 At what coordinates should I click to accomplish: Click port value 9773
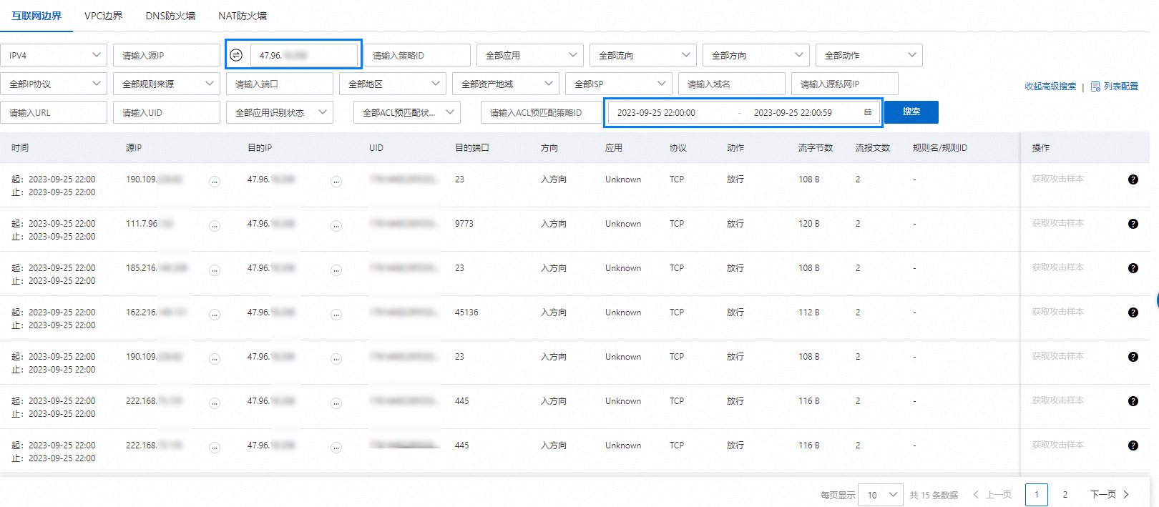(464, 224)
